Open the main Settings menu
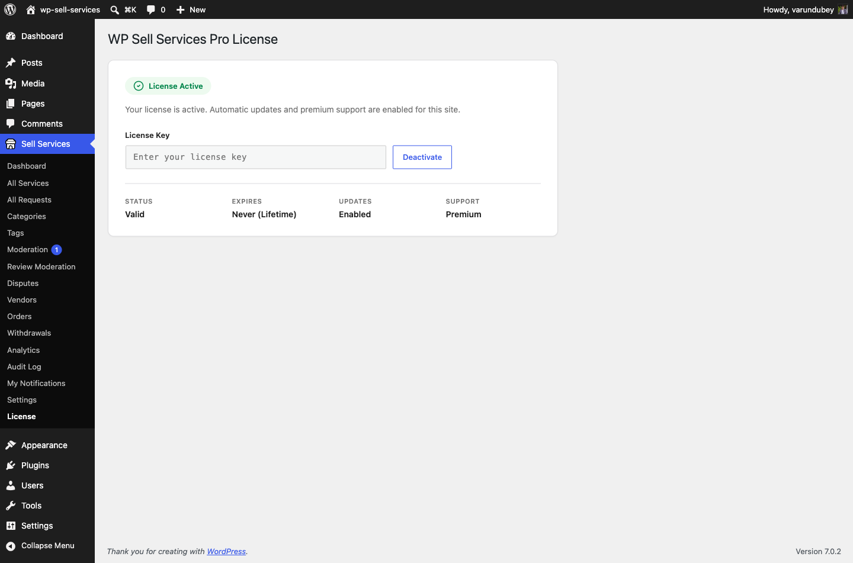853x563 pixels. [x=47, y=526]
